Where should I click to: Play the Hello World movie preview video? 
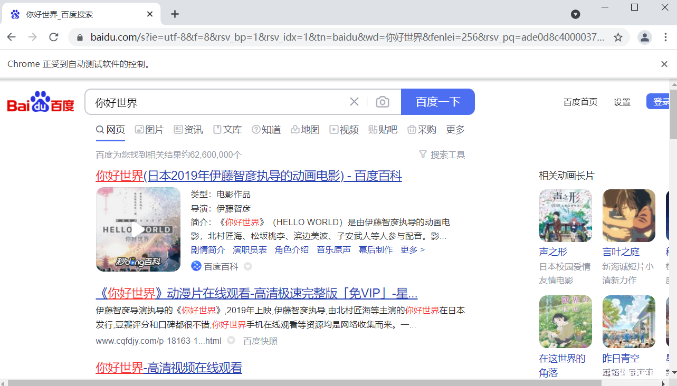[138, 229]
